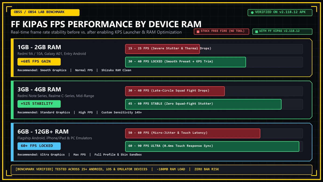The image size is (323, 182).
Task: Click the red Stock Free Fire legend square
Action: tap(198, 32)
